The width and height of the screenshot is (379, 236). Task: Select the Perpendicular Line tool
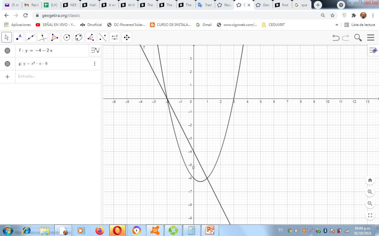click(43, 38)
